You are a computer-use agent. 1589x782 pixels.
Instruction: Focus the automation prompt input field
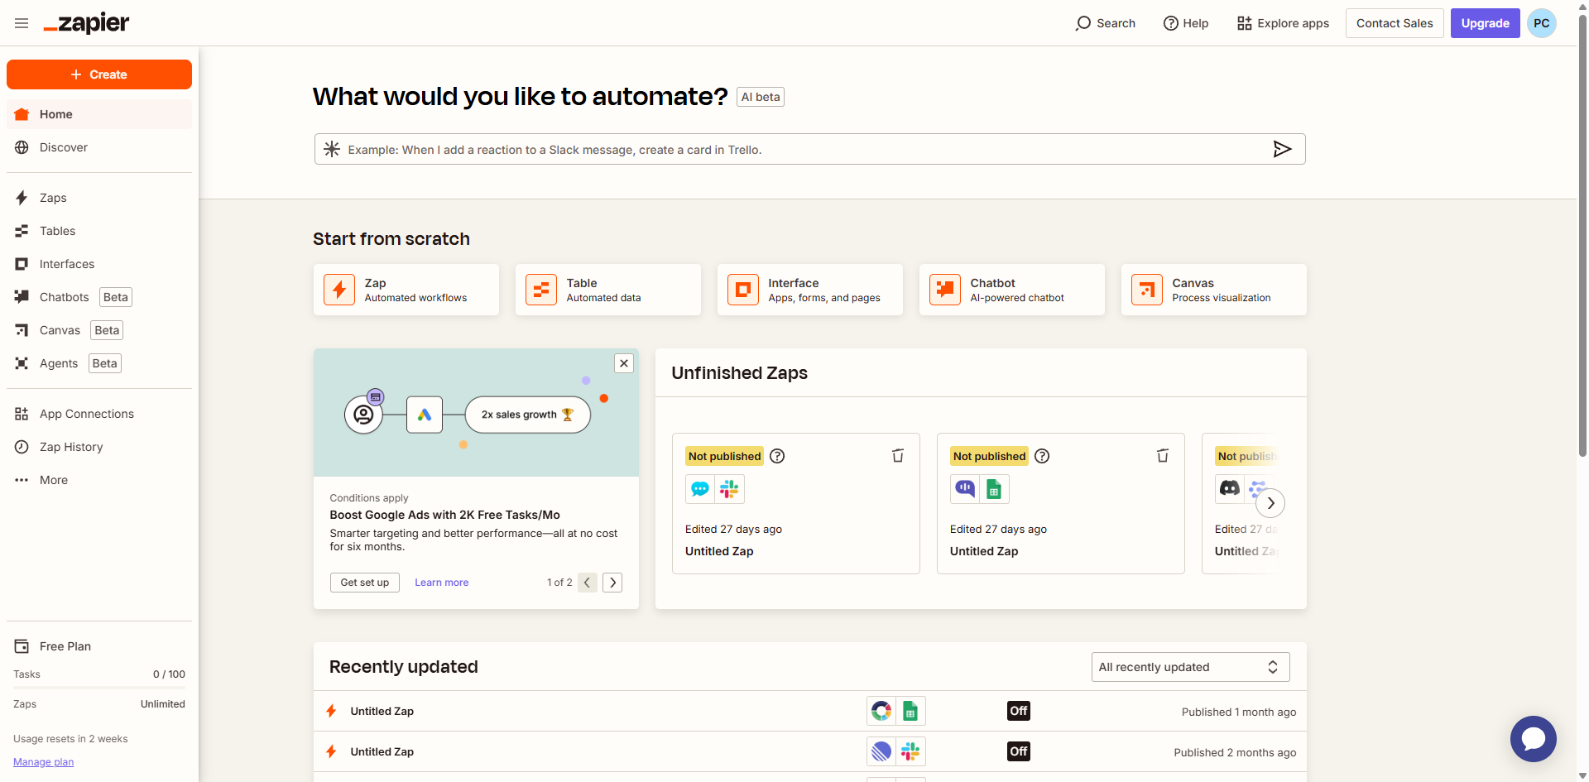point(794,150)
